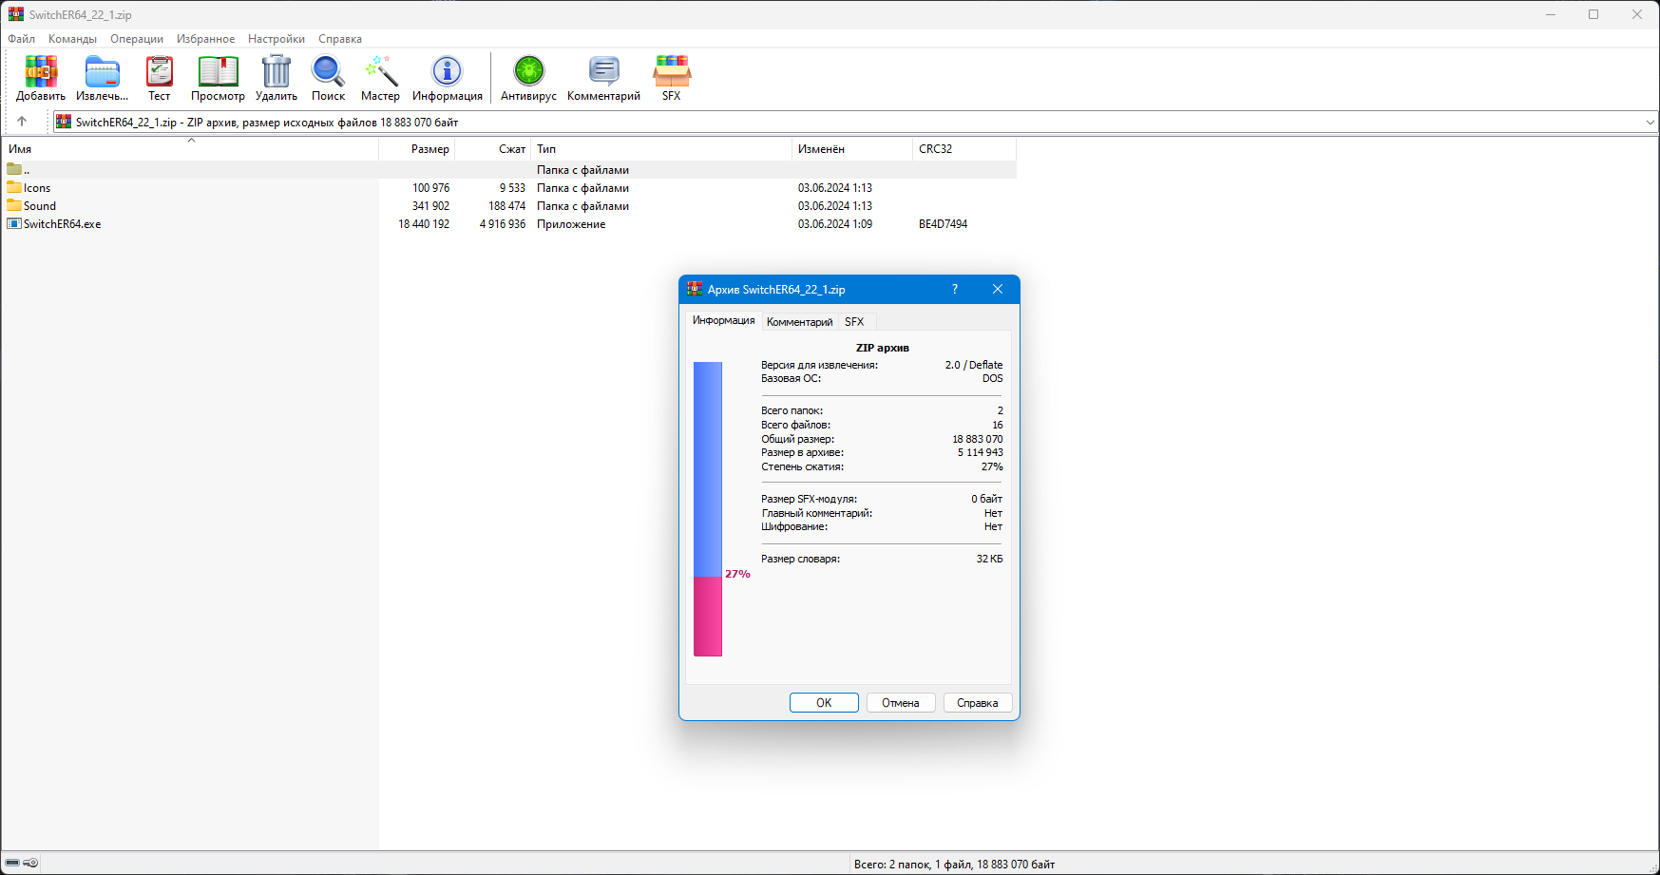Open the Избранное menu
Viewport: 1660px width, 875px height.
(x=206, y=39)
